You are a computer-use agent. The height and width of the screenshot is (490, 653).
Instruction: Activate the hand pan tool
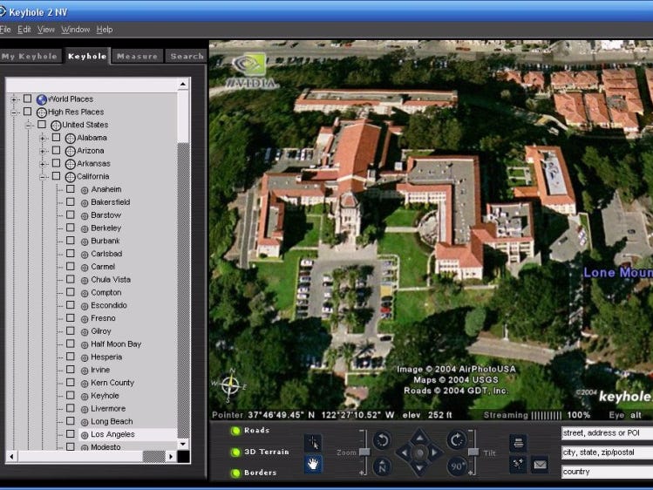click(313, 464)
